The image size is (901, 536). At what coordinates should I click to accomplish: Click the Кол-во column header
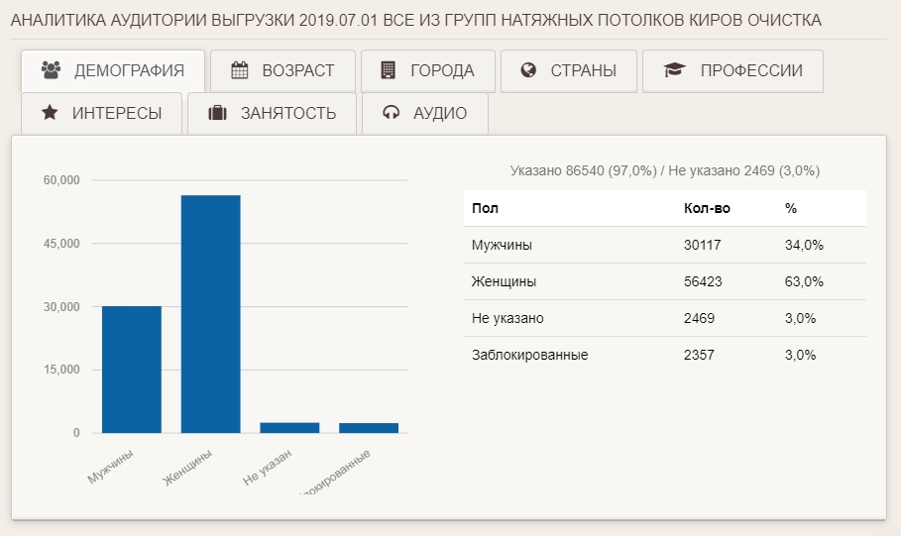click(x=707, y=208)
